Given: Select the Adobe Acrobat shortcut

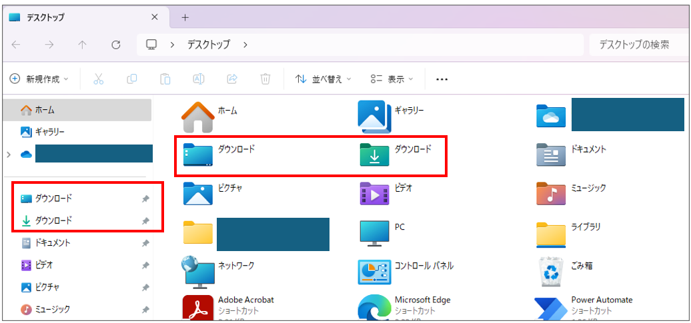Looking at the screenshot, I should [228, 307].
